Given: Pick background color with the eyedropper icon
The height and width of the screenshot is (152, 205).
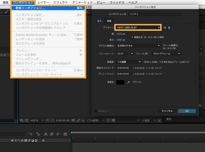Looking at the screenshot, I should [x=128, y=82].
